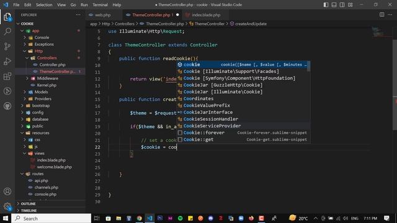Open the File menu
Viewport: 397px width, 223px height.
16,4
